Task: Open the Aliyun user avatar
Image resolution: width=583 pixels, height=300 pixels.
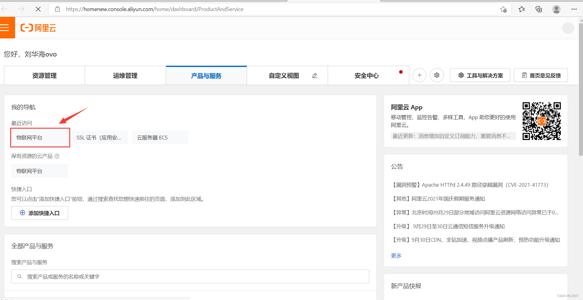Action: click(x=568, y=28)
